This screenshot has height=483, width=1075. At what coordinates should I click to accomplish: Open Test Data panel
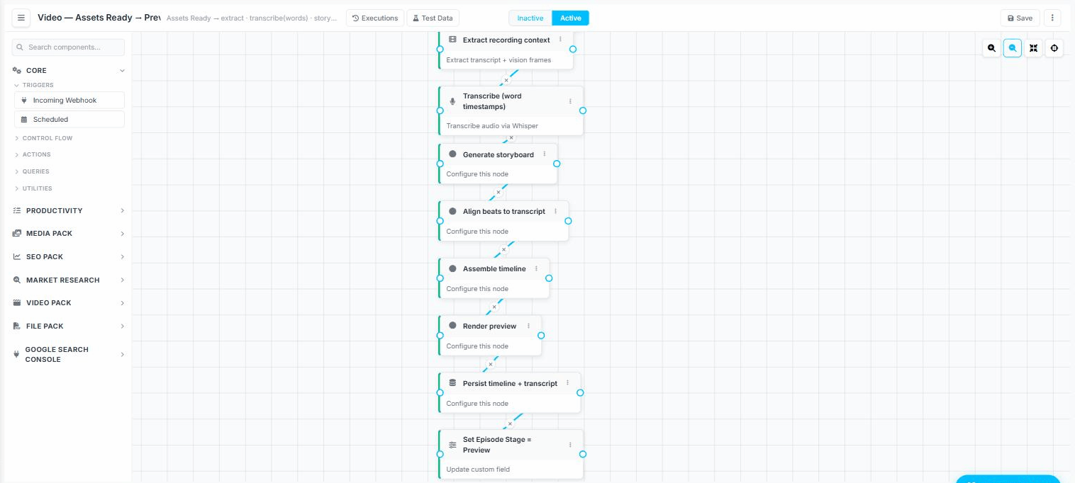click(x=433, y=18)
